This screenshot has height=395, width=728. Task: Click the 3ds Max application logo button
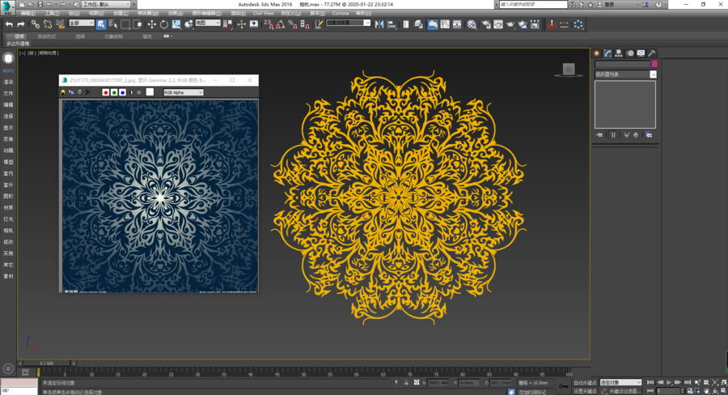(x=7, y=7)
